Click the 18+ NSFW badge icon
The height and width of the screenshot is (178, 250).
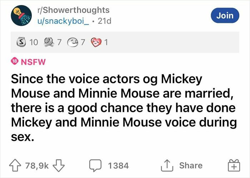tap(15, 61)
